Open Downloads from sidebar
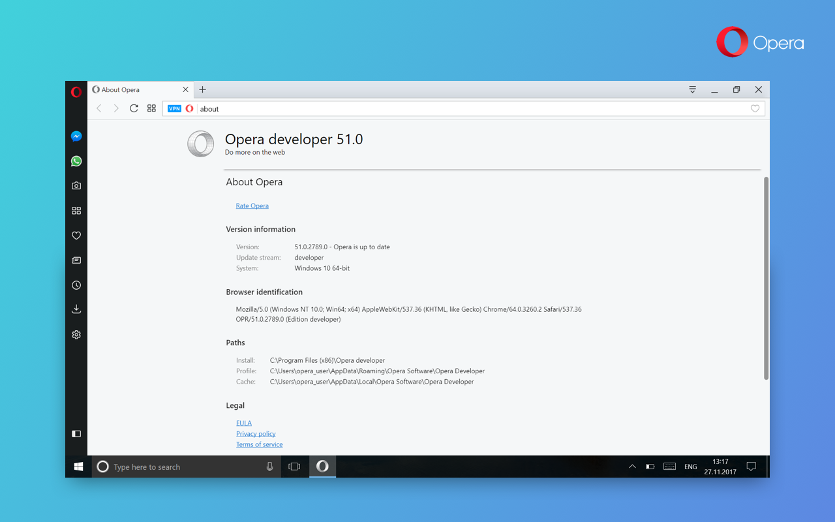835x522 pixels. tap(76, 309)
